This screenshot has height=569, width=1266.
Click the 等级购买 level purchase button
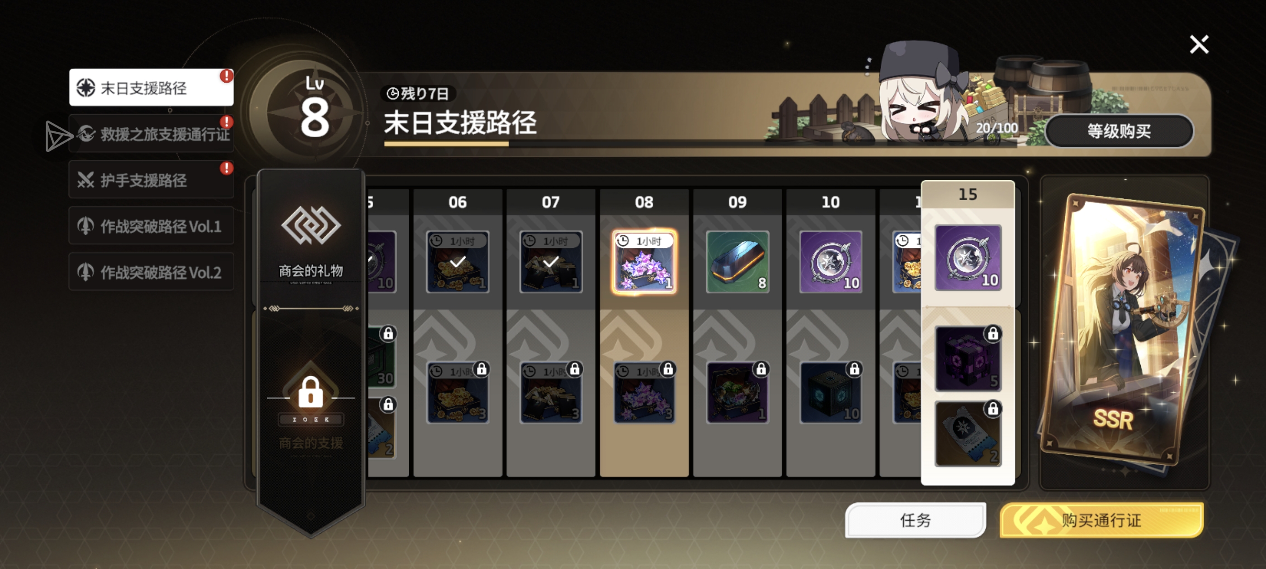tap(1119, 131)
